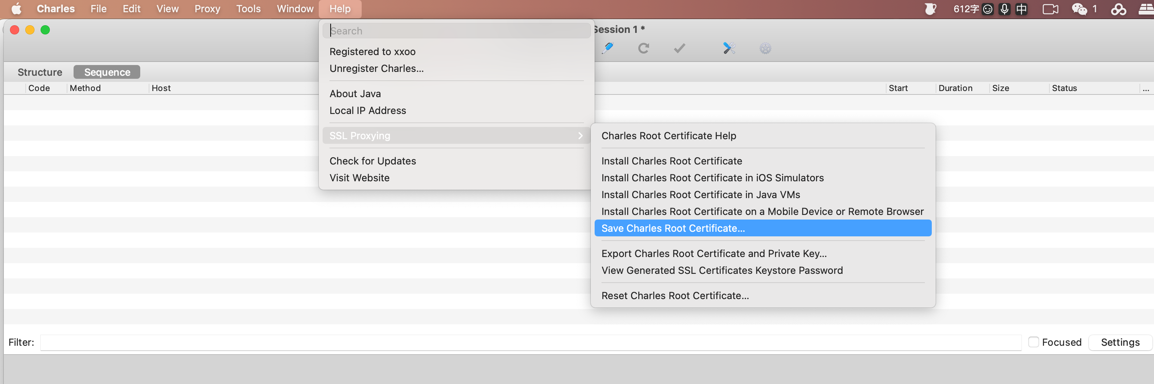1154x384 pixels.
Task: Open the settings gear toolbar icon
Action: 765,48
